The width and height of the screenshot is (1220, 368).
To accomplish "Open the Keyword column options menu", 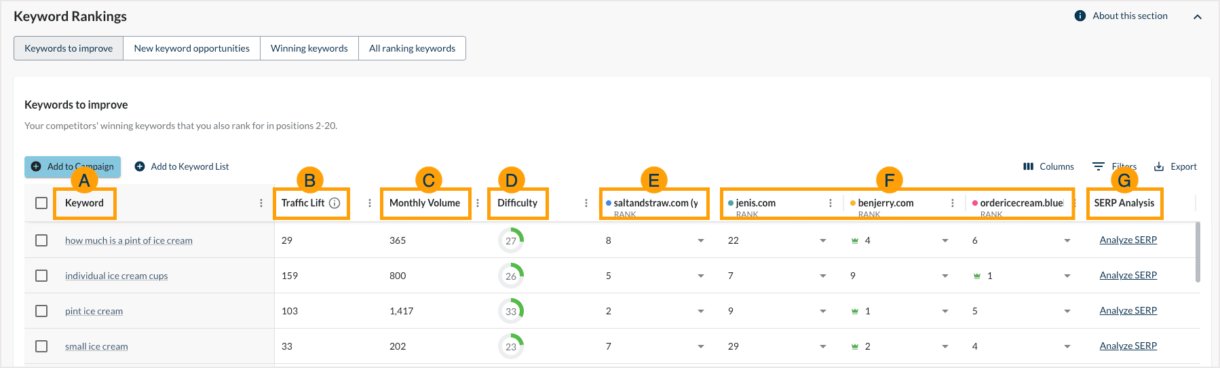I will pyautogui.click(x=261, y=203).
